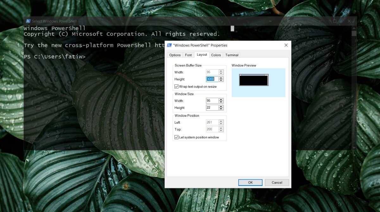Increase Window Size Height using the spinner
The image size is (380, 212).
click(221, 106)
